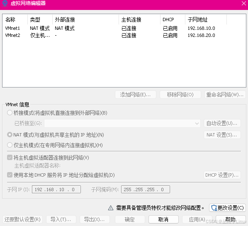Click the 应用(A) button
Viewport: 248px width, 226px height.
click(197, 219)
